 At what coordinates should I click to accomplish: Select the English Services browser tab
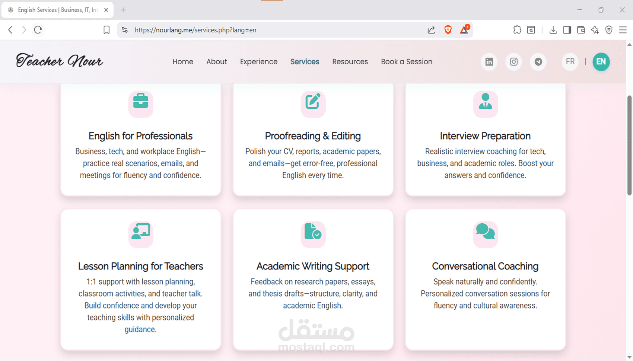coord(58,10)
